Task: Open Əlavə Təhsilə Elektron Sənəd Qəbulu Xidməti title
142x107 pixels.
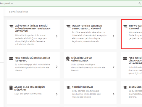Action: tap(87, 27)
